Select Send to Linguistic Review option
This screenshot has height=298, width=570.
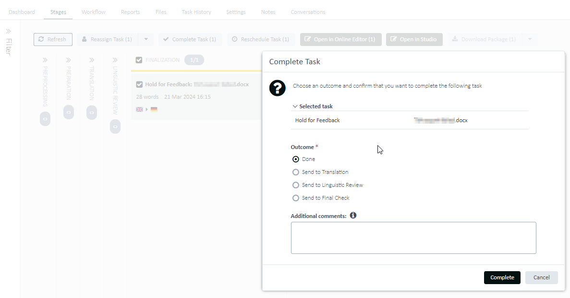296,185
